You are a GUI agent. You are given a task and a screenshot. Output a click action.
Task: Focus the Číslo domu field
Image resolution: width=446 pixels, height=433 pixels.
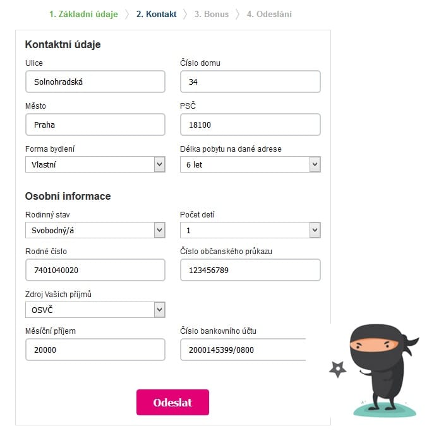click(x=250, y=82)
